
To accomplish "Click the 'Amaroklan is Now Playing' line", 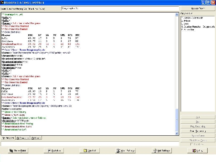I will [17, 124].
